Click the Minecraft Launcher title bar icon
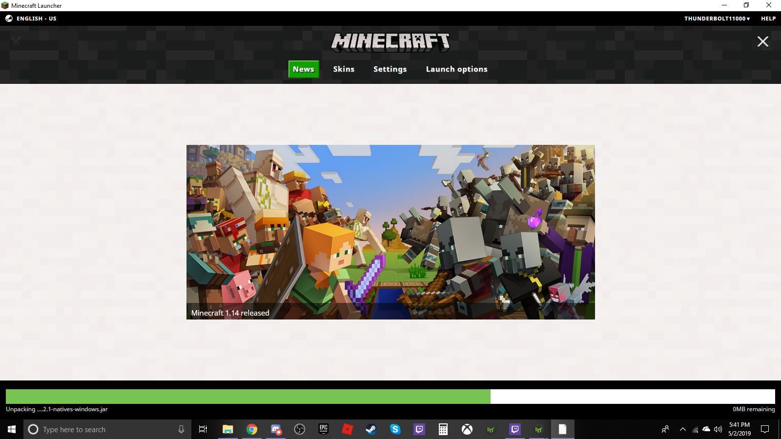 tap(5, 5)
